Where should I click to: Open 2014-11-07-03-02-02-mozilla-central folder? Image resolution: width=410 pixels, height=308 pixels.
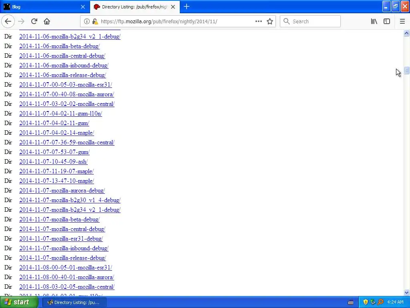tap(67, 104)
